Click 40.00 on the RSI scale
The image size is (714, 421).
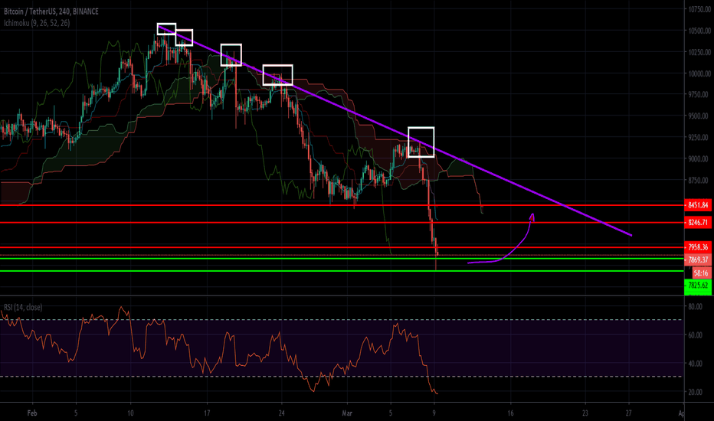click(695, 364)
